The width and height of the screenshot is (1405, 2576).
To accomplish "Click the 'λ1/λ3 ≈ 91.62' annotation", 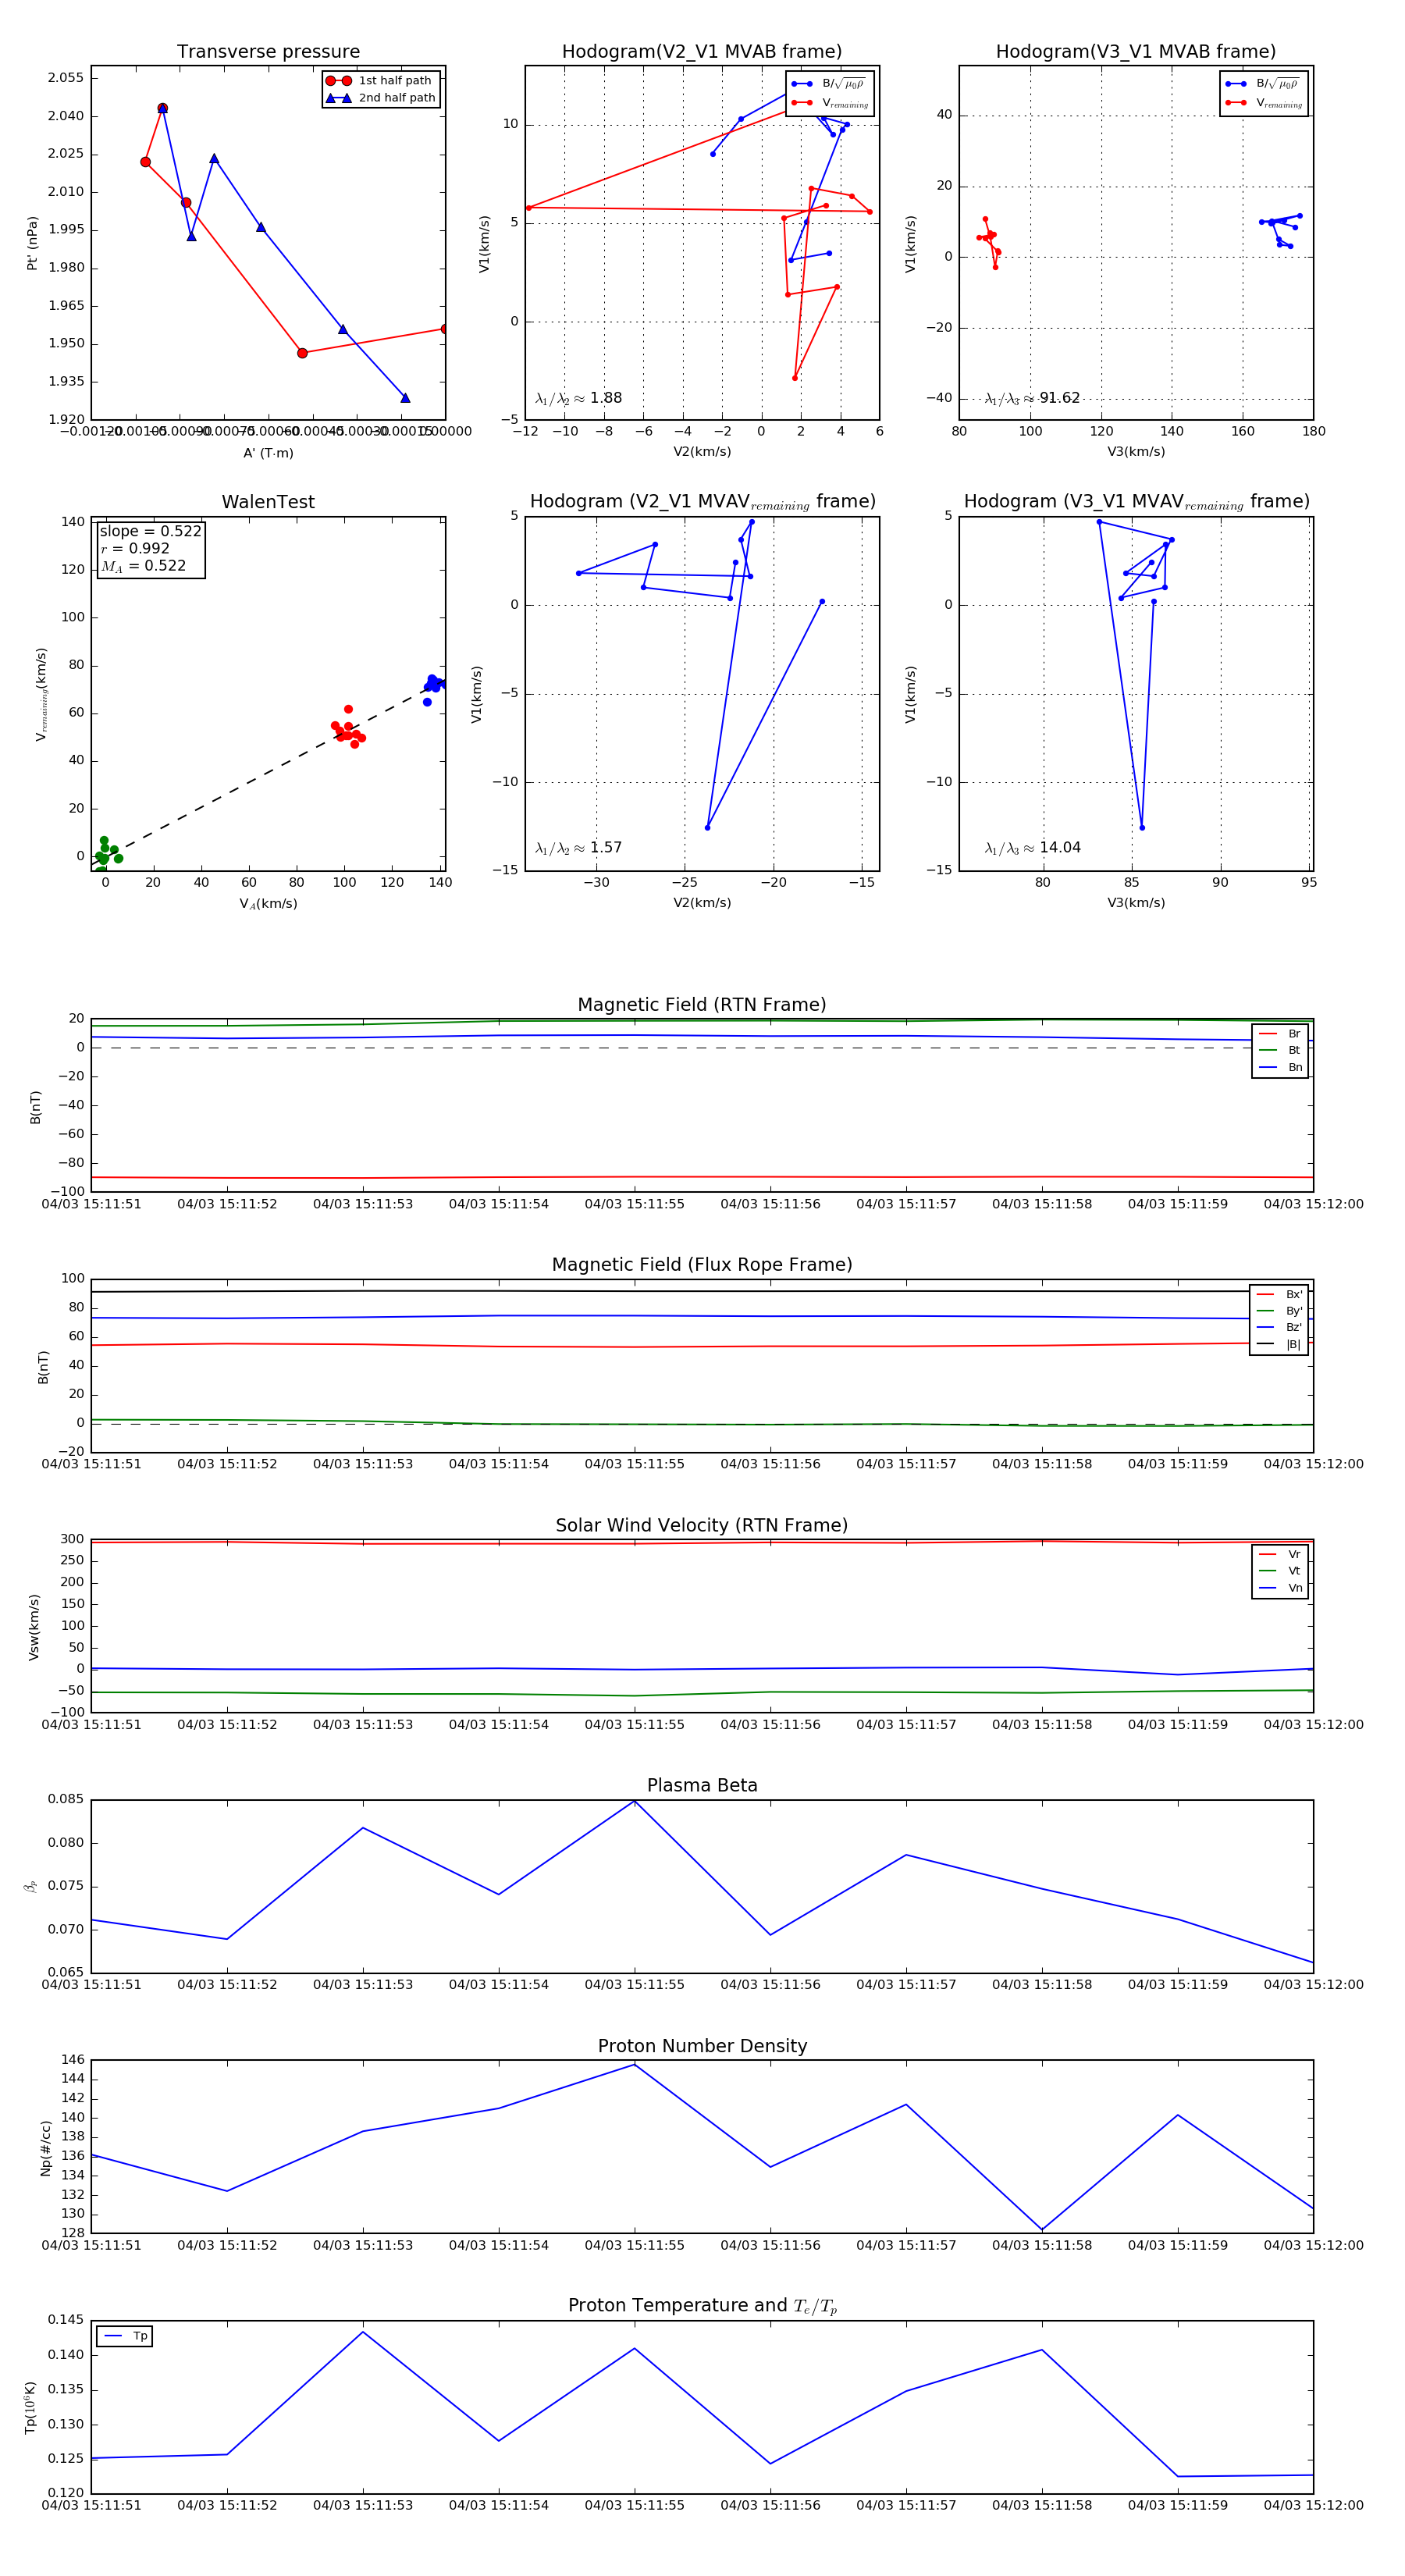I will click(1032, 398).
